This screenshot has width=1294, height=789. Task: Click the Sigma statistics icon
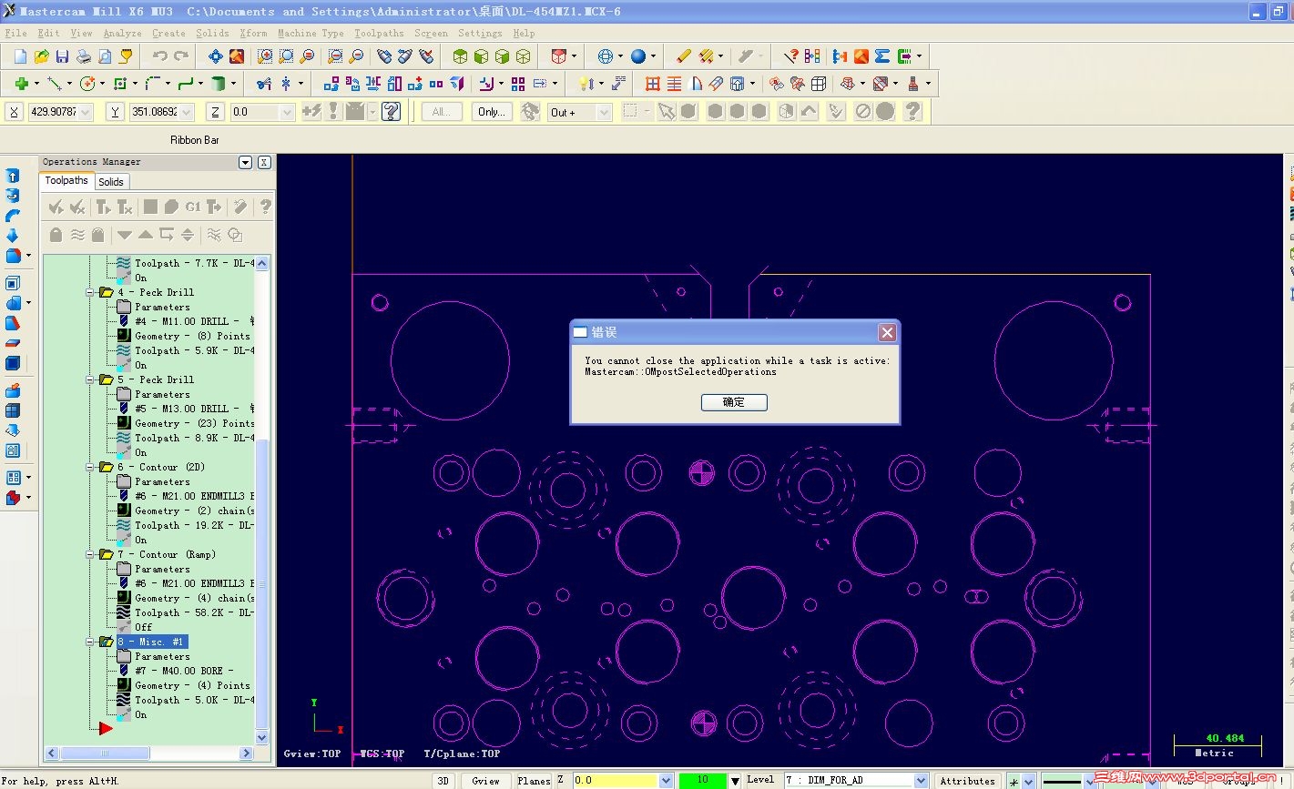click(882, 56)
